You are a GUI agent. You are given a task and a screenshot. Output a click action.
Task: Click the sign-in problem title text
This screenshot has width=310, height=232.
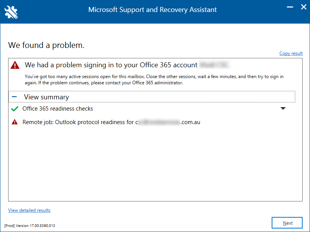click(111, 65)
